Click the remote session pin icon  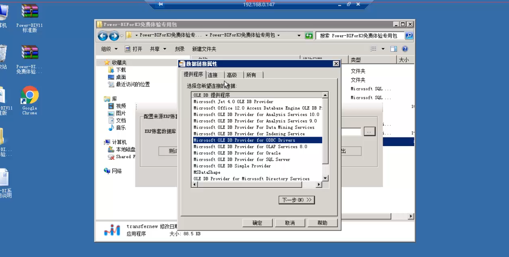160,4
